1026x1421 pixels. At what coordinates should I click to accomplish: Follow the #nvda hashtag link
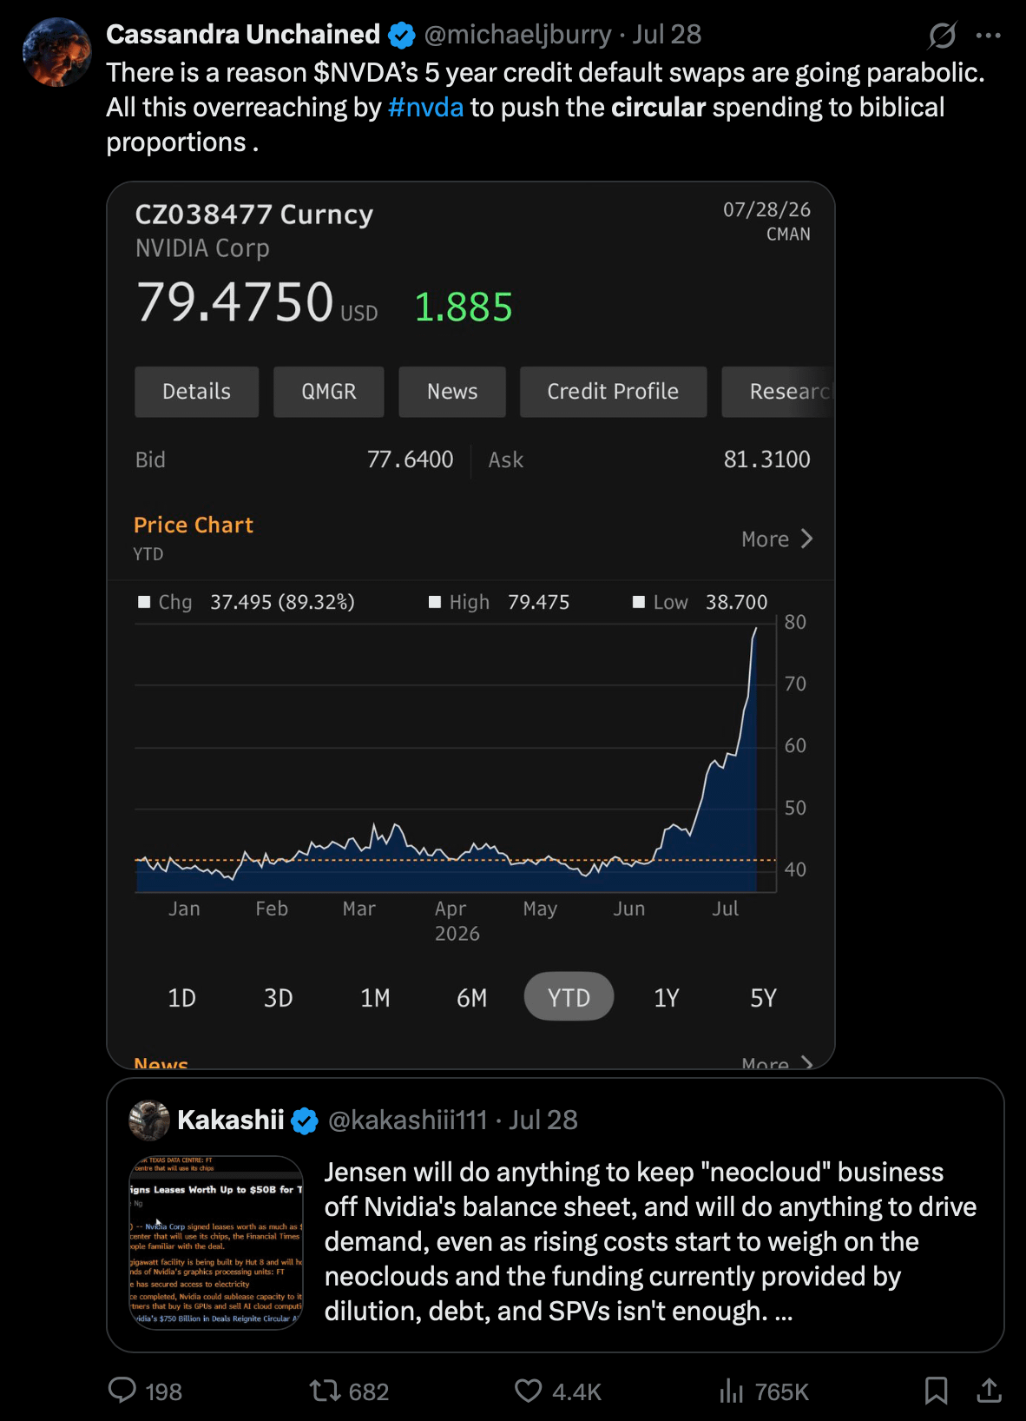pyautogui.click(x=425, y=108)
